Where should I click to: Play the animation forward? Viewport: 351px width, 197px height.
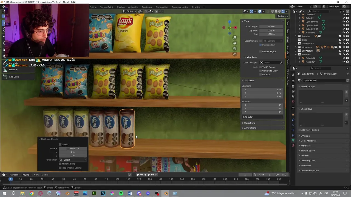click(x=149, y=175)
